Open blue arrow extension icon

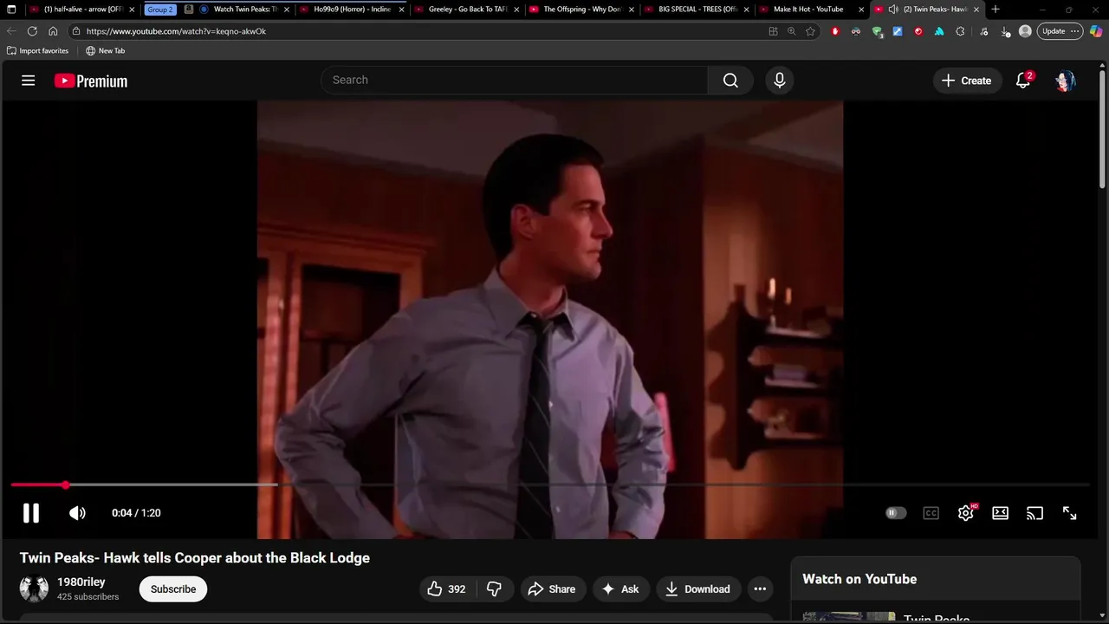pyautogui.click(x=898, y=31)
